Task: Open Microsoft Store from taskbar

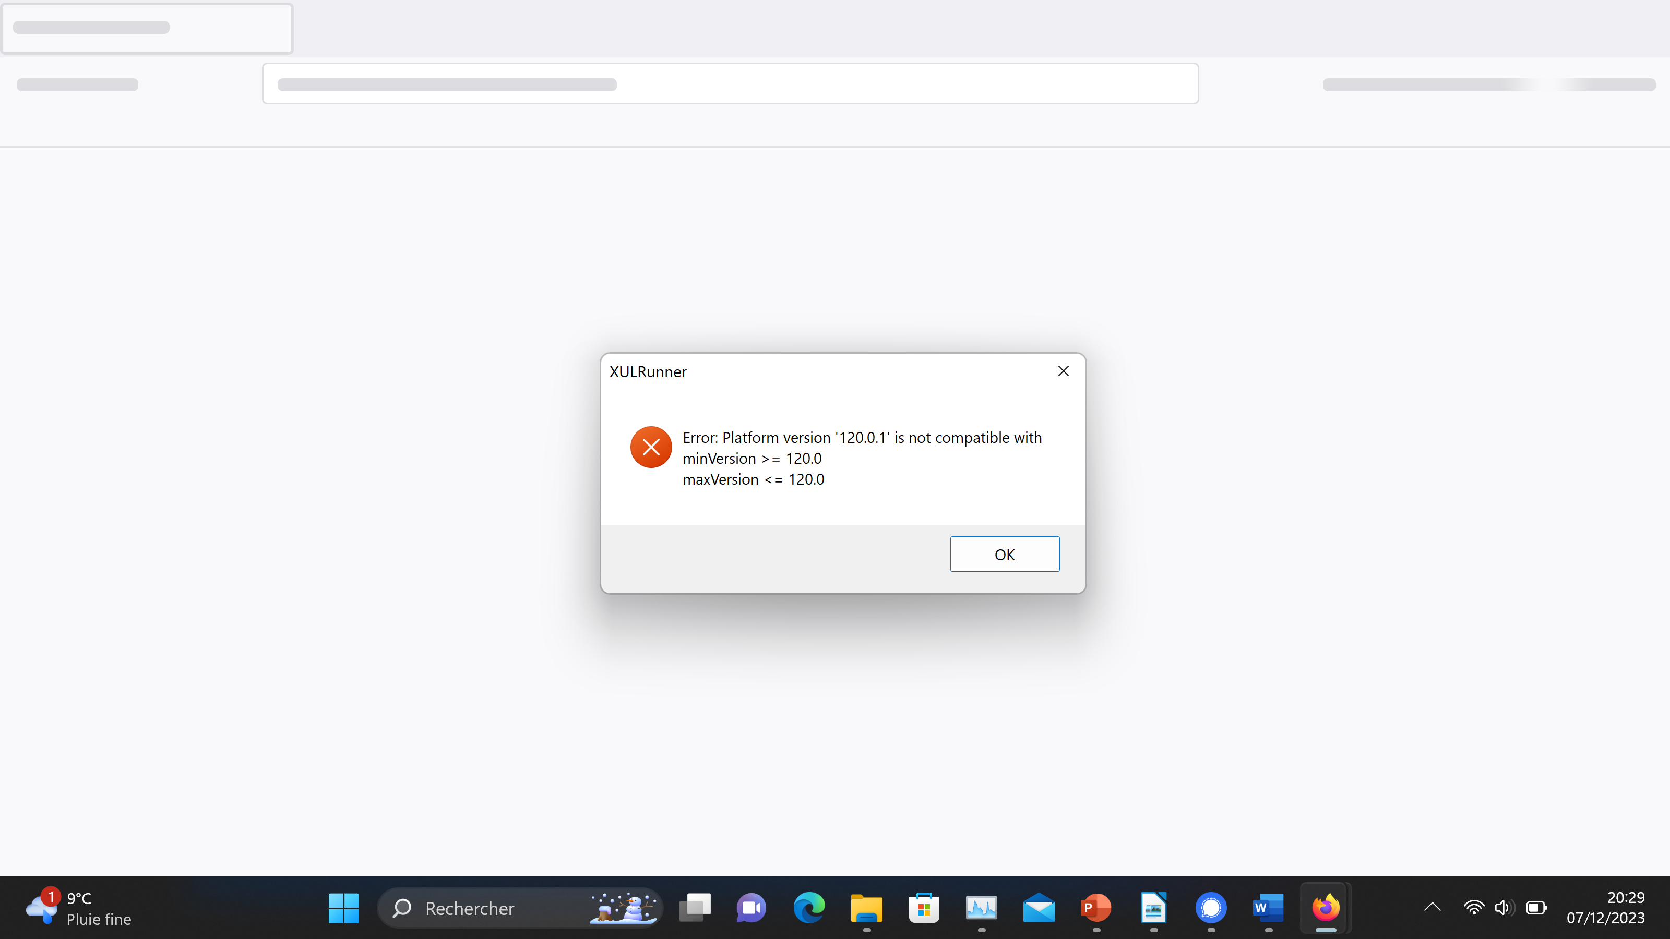Action: click(924, 908)
